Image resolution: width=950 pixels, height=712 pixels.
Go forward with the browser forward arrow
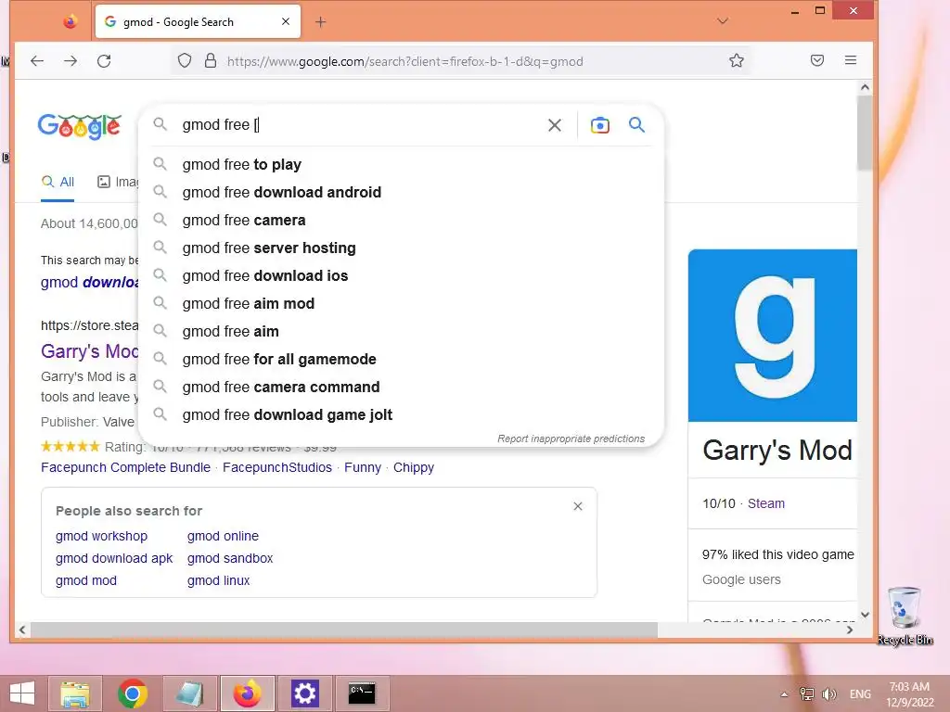pyautogui.click(x=71, y=60)
